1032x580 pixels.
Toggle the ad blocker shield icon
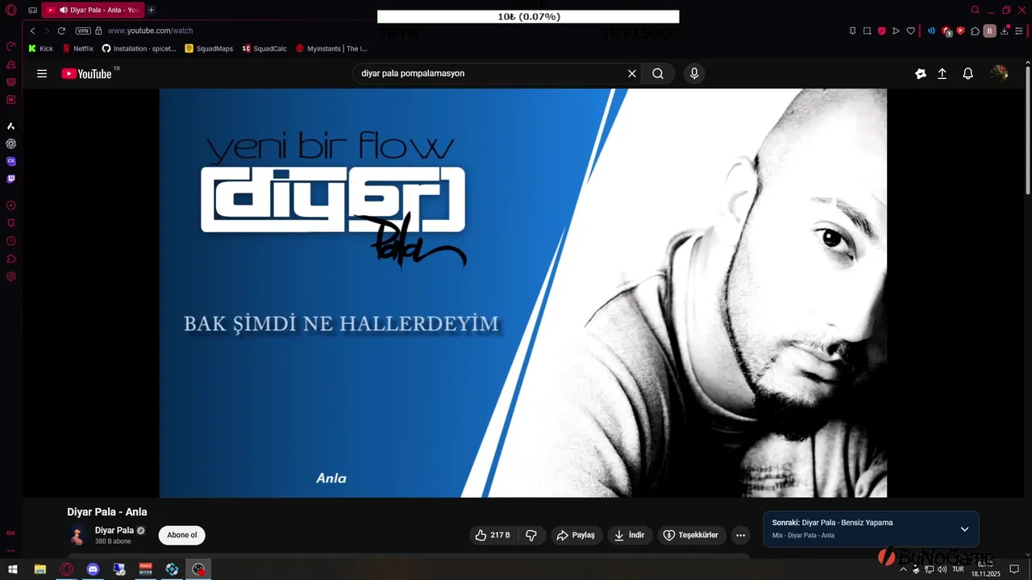[881, 31]
